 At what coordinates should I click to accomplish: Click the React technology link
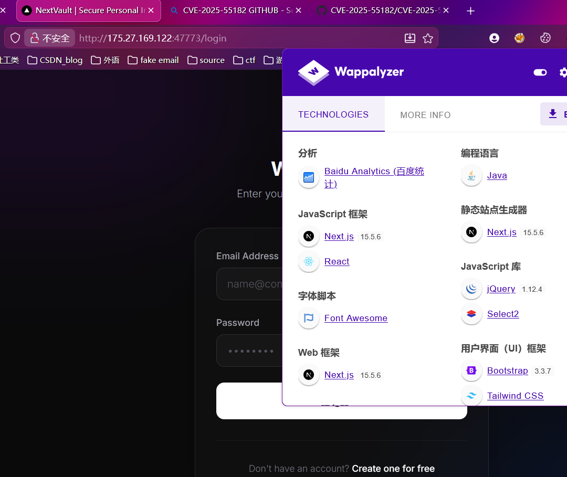(337, 261)
